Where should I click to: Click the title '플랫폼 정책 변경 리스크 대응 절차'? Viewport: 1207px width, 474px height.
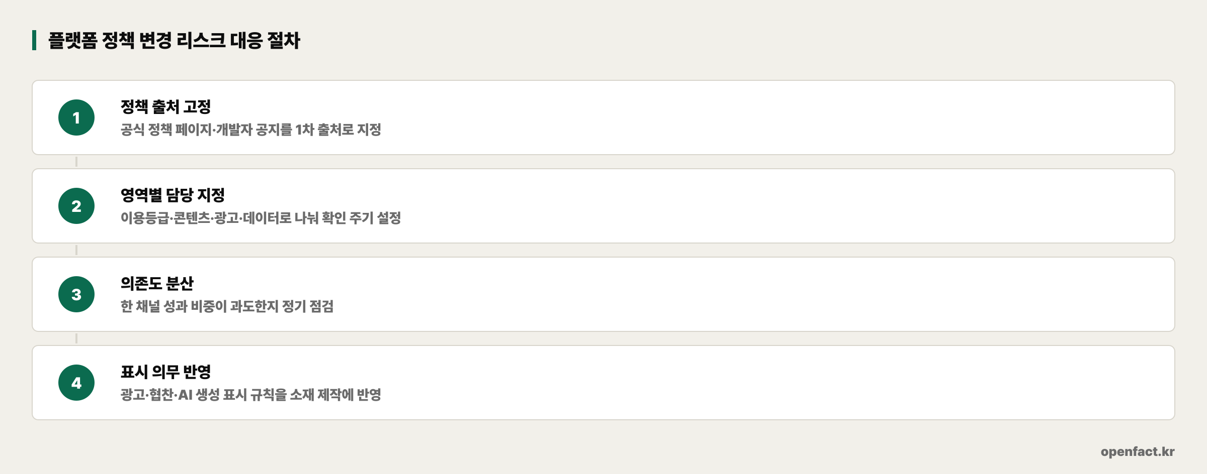tap(174, 40)
